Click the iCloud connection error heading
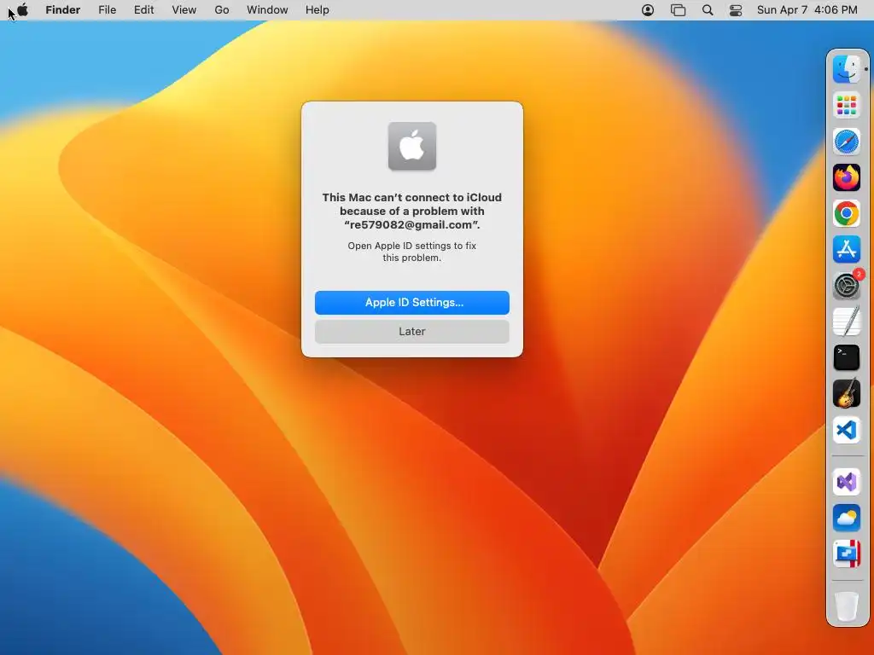874x655 pixels. tap(412, 212)
